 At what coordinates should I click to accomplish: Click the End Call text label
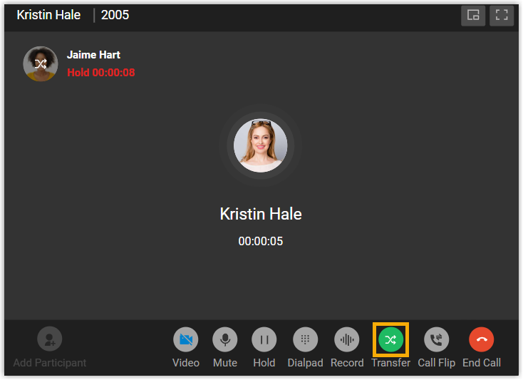point(481,363)
